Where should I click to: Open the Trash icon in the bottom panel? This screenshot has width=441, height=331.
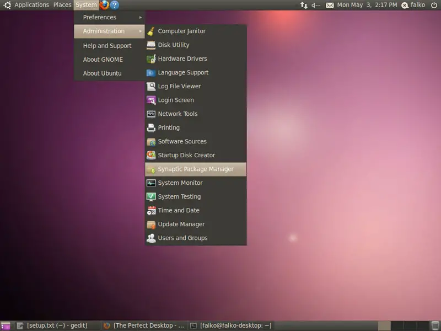coord(435,325)
